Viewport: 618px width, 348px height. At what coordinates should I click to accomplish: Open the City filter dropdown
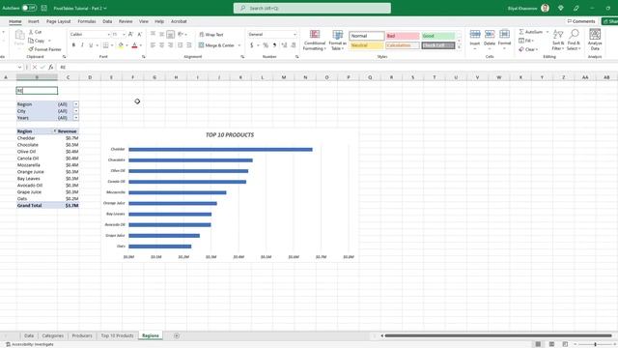coord(75,111)
